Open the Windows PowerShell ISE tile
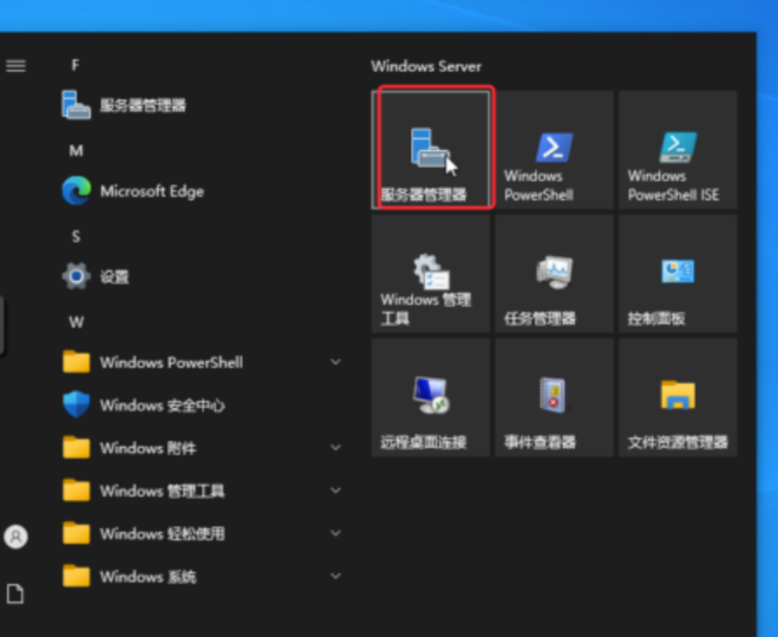The image size is (778, 637). pos(678,150)
